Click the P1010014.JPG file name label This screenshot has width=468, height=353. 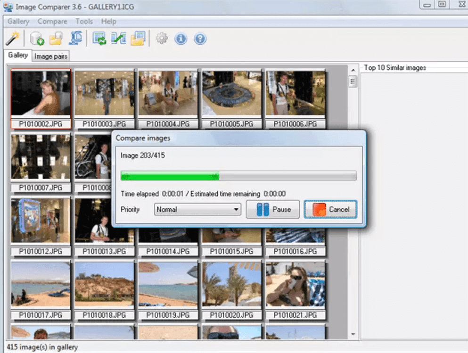click(x=168, y=252)
